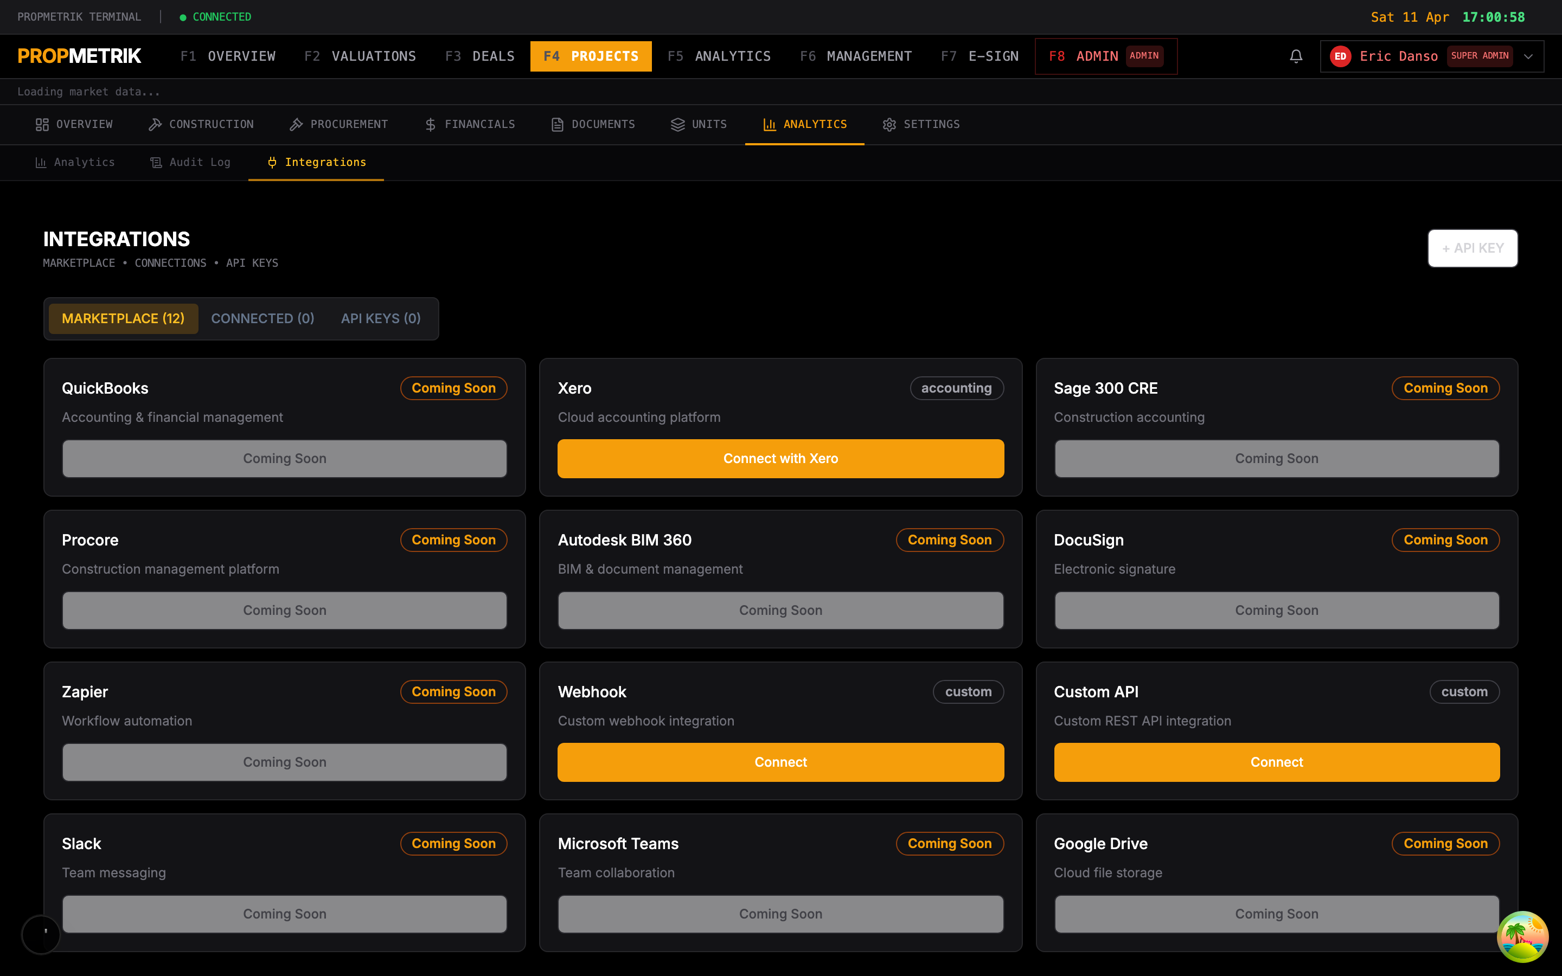Image resolution: width=1562 pixels, height=976 pixels.
Task: Click Connect with Xero button
Action: (780, 458)
